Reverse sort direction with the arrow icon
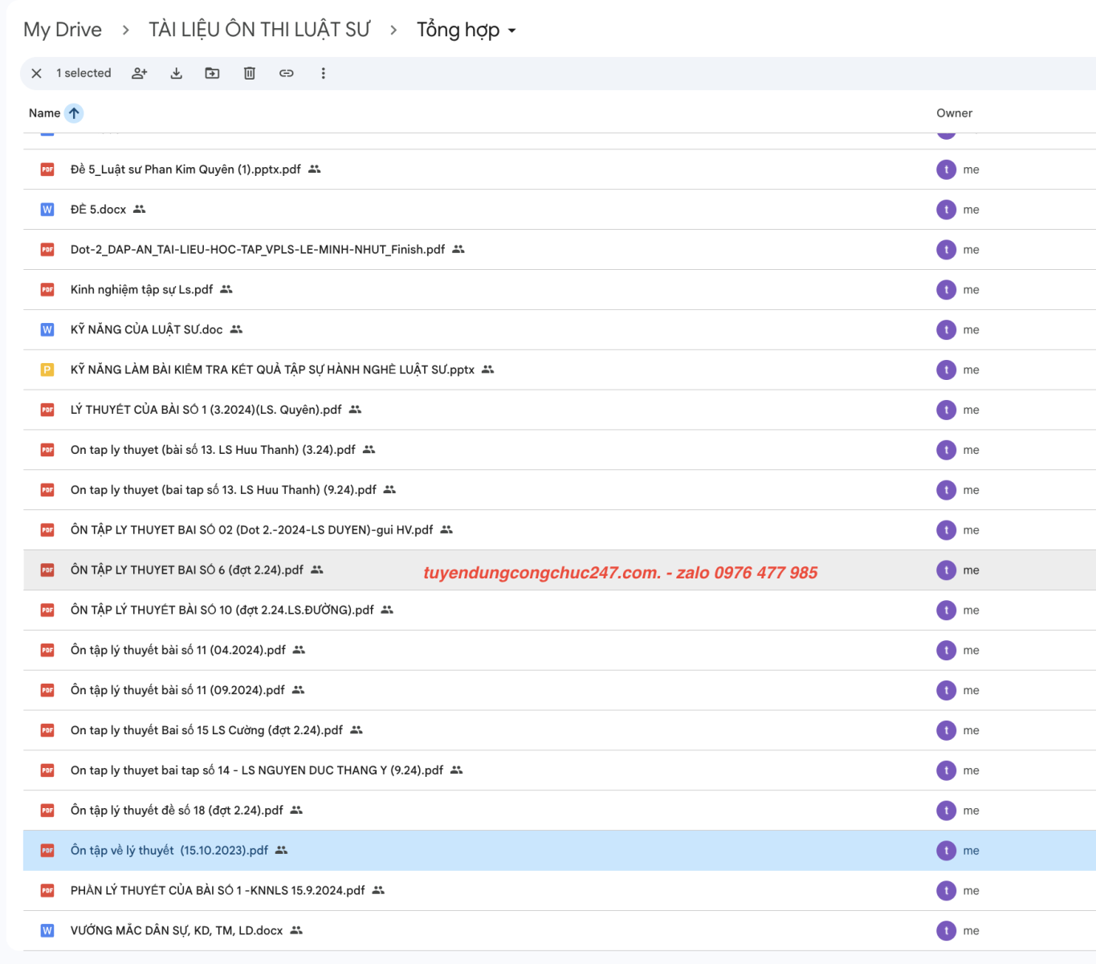This screenshot has width=1096, height=964. 74,113
